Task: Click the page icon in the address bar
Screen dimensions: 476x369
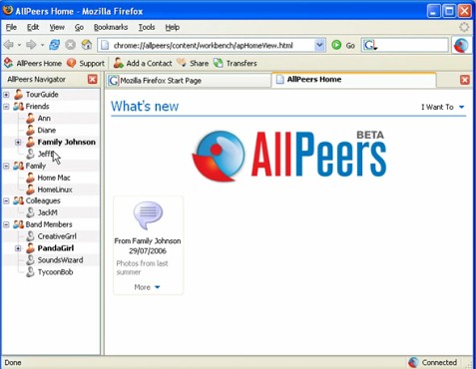Action: (x=105, y=45)
